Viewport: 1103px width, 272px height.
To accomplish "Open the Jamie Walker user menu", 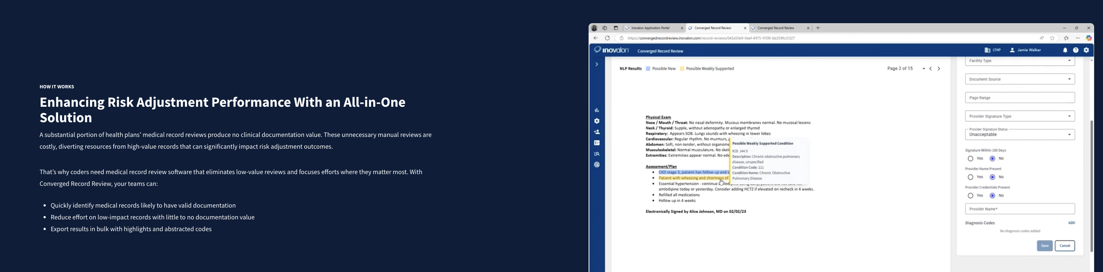I will click(x=1026, y=50).
